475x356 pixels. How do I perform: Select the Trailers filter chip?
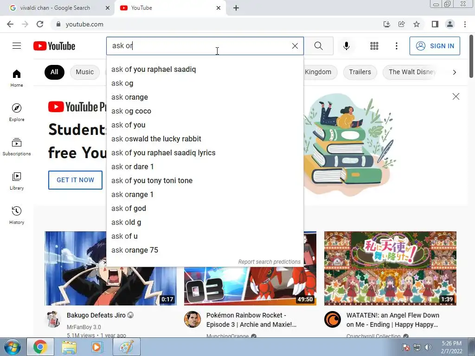click(x=360, y=72)
